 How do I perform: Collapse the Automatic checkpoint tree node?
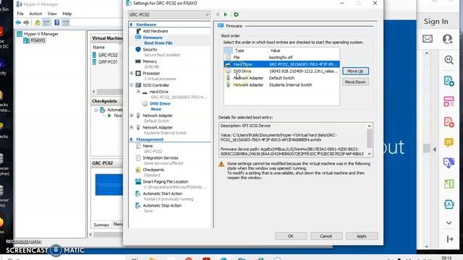click(x=96, y=110)
